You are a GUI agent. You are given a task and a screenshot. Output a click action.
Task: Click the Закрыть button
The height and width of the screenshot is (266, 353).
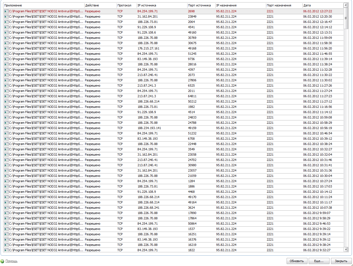tap(341, 261)
